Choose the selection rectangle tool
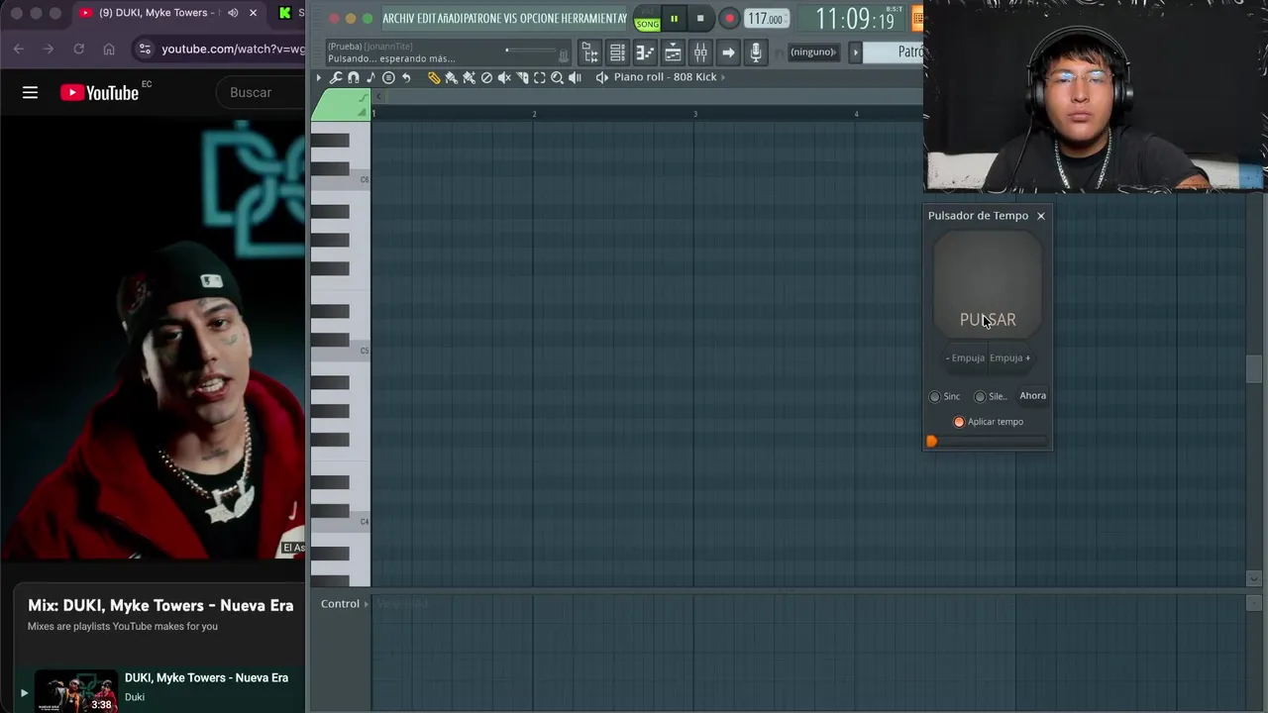 [540, 77]
